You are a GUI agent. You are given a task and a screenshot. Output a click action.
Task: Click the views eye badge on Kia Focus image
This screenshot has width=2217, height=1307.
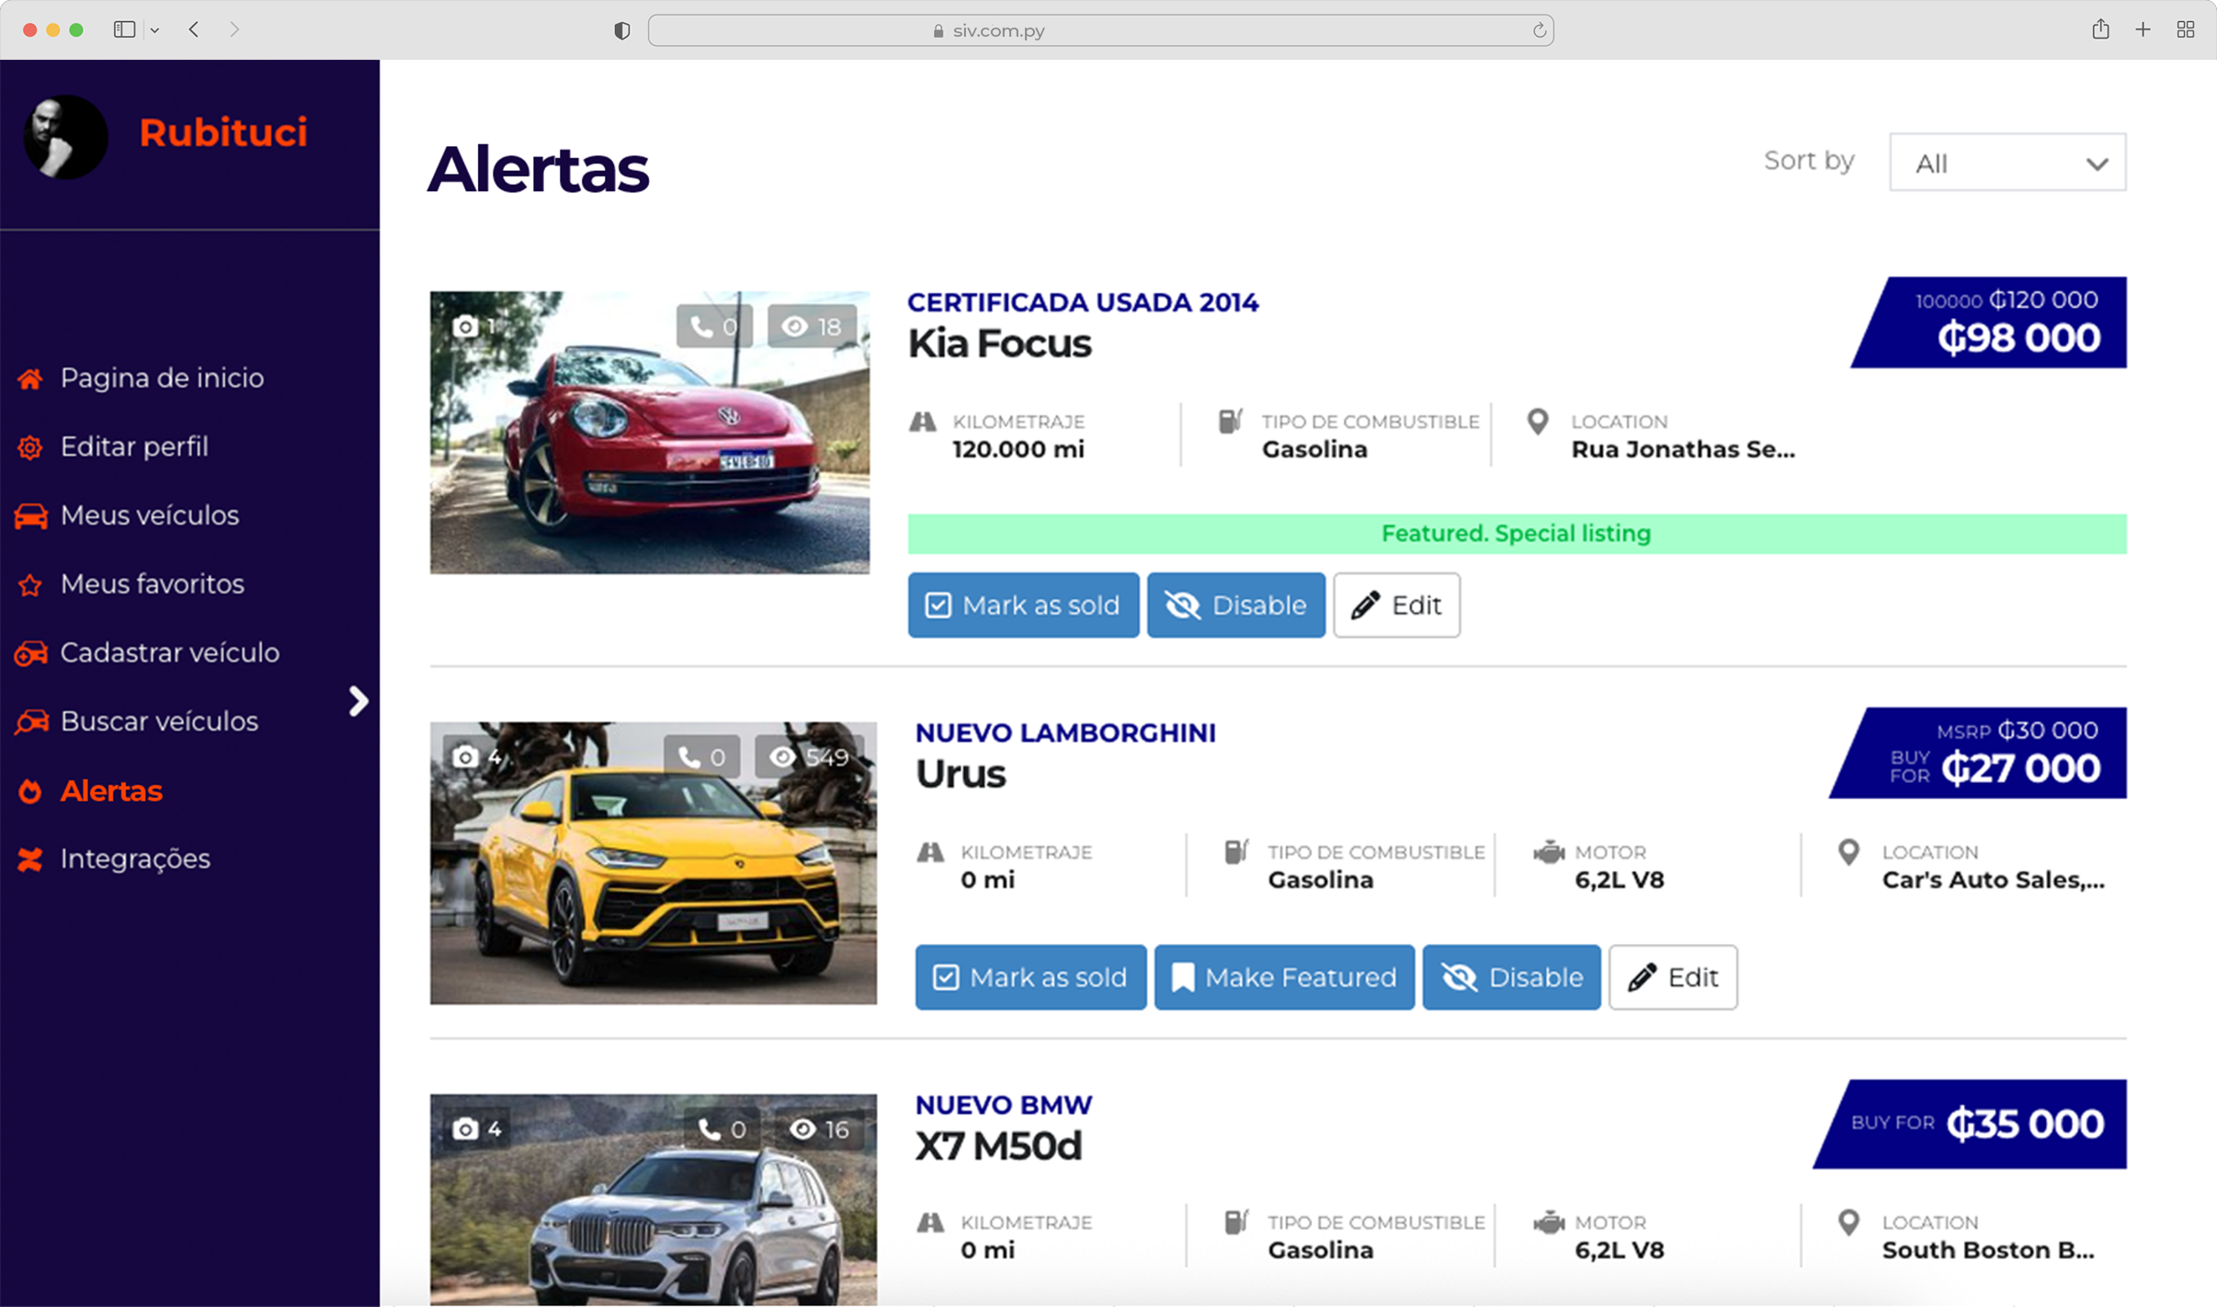(812, 326)
